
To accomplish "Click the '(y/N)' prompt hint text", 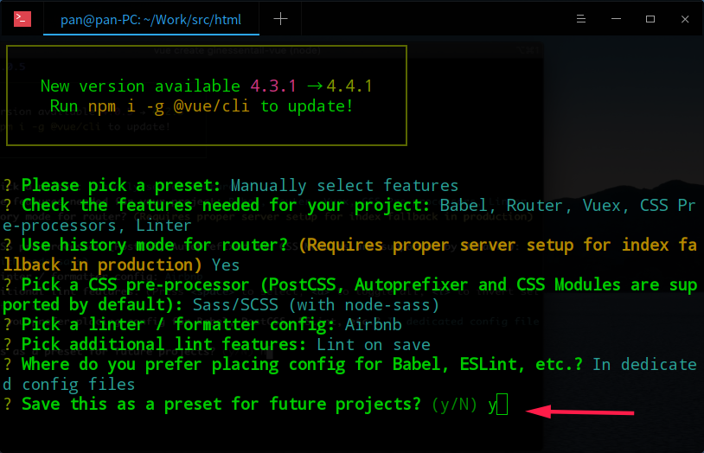I will click(x=452, y=404).
